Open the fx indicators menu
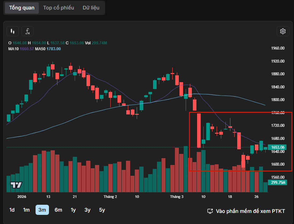Screen dimensions: 294x224 point(28,31)
